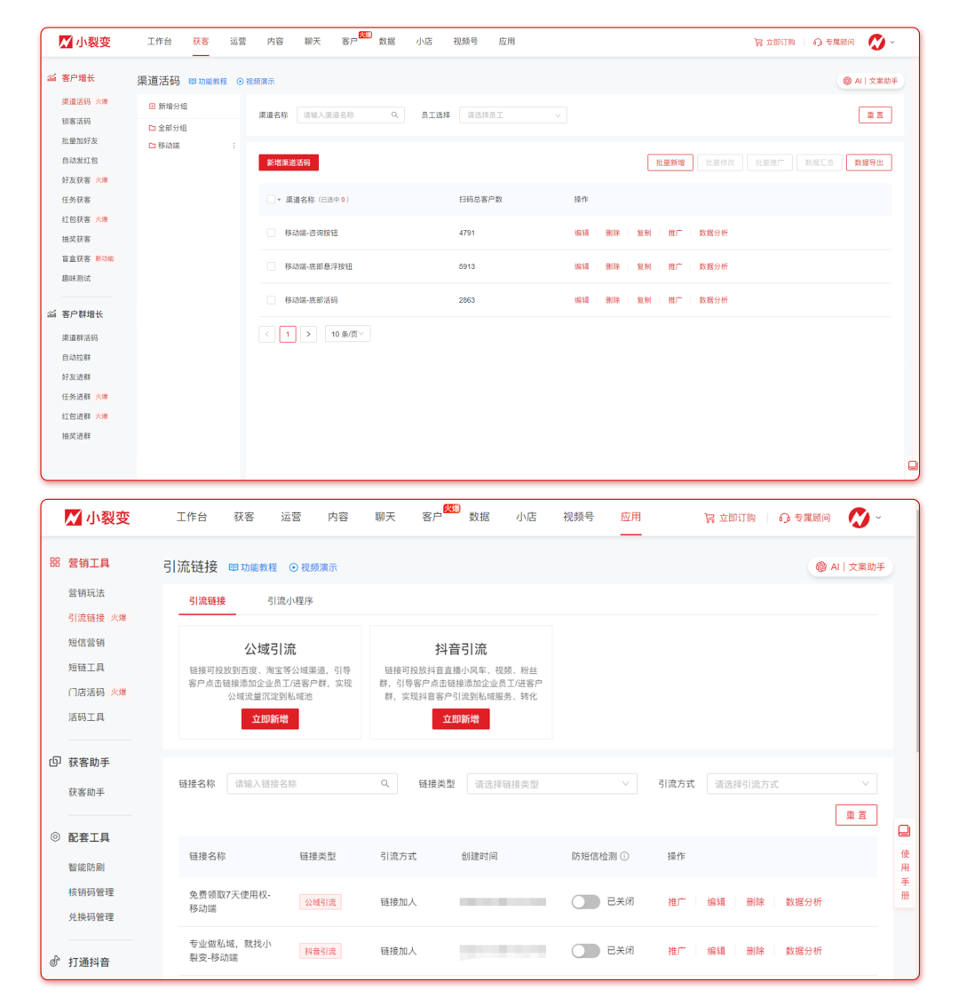This screenshot has width=959, height=1006.
Task: Click the info icon next to 防短信检测
Action: point(624,857)
